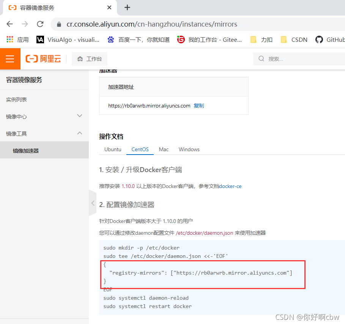Viewport: 345px width, 324px height.
Task: Open the 应用 apps bookmark
Action: click(17, 40)
